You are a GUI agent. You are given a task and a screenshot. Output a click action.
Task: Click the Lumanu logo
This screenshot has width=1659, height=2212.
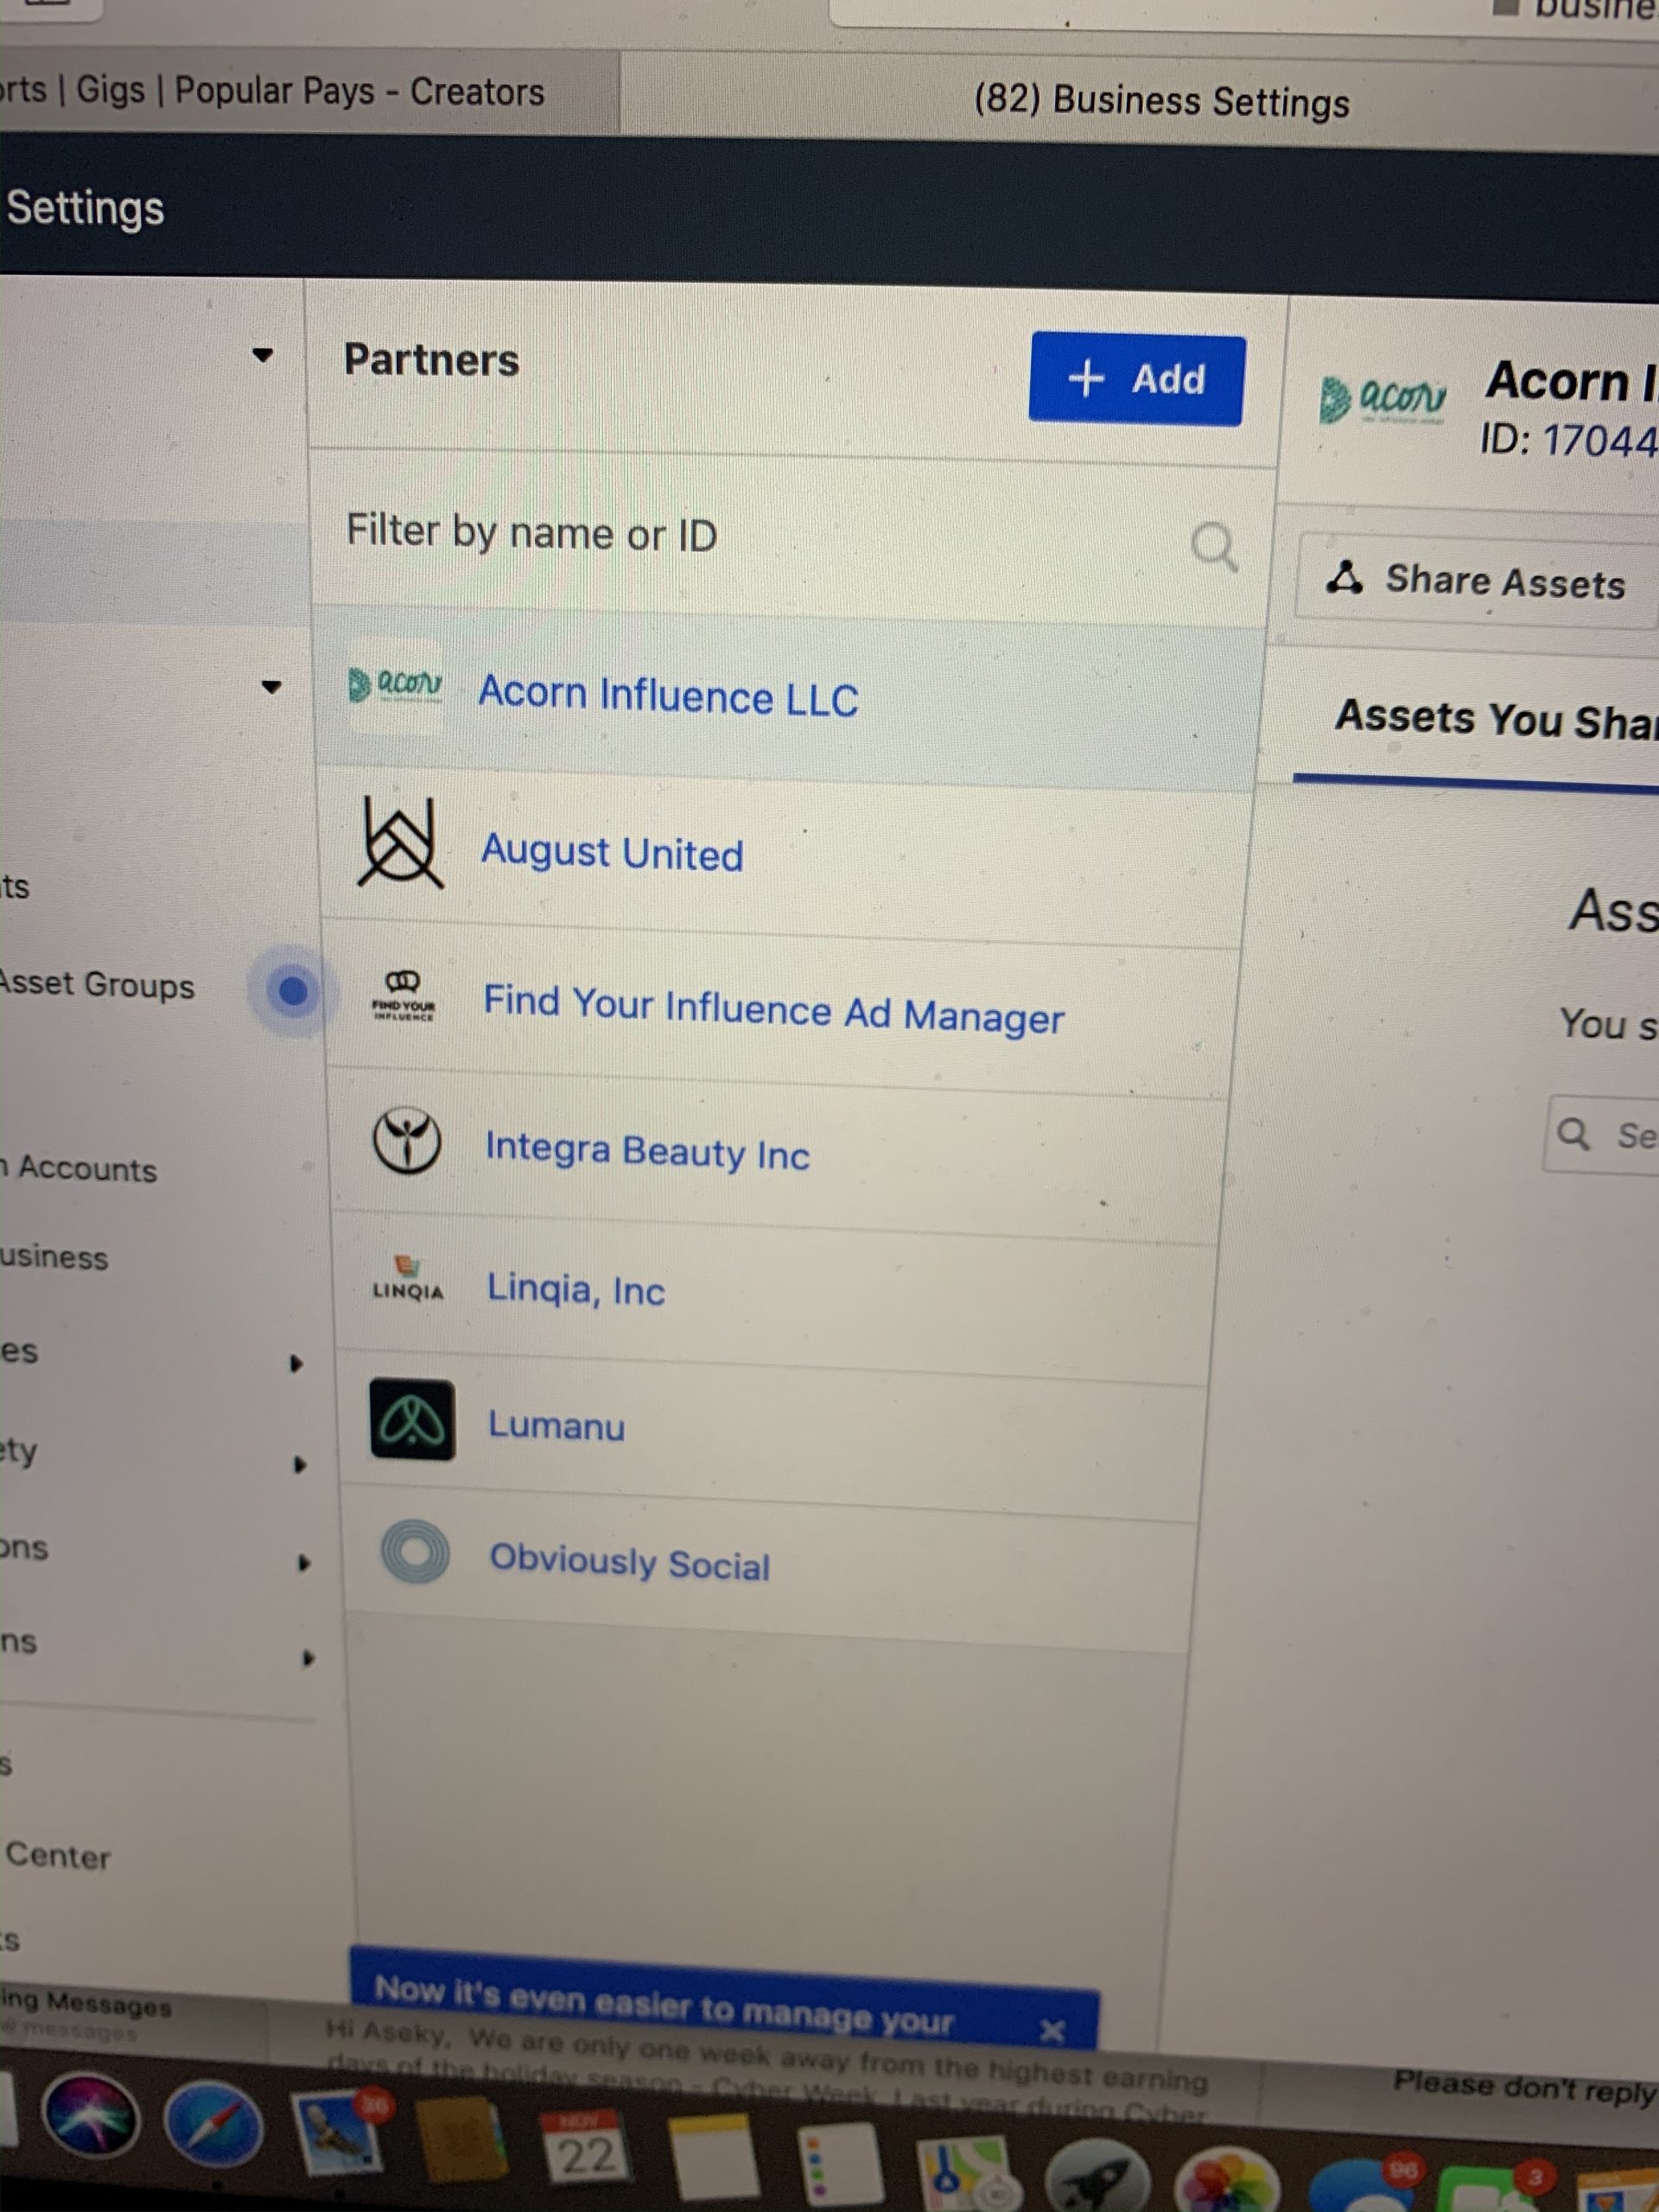click(412, 1420)
